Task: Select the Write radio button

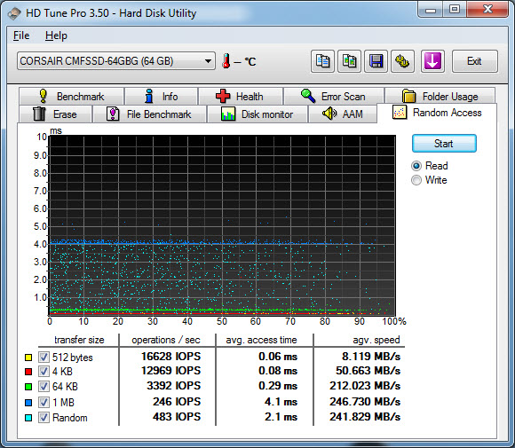Action: (x=416, y=180)
